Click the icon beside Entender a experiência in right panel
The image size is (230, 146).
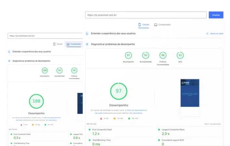(87, 33)
